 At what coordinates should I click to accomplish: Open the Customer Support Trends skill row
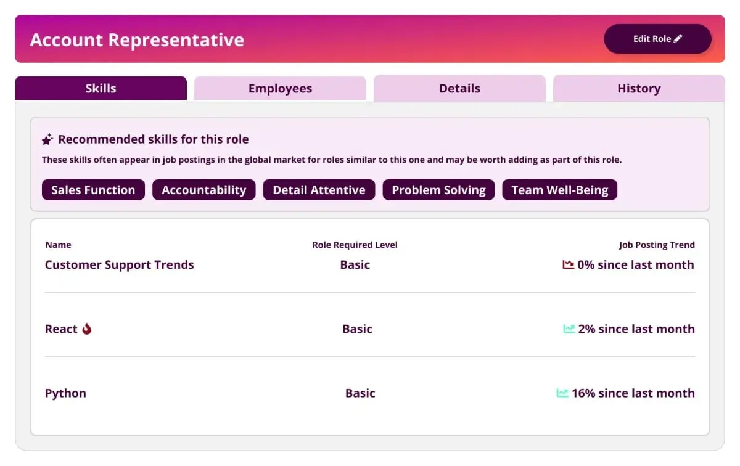(370, 264)
